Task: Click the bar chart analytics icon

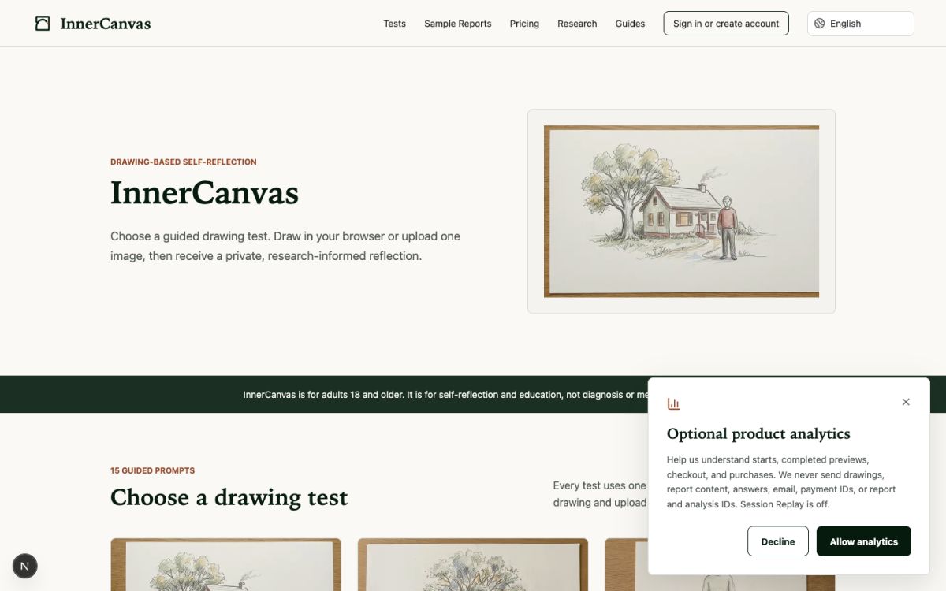Action: [x=673, y=404]
